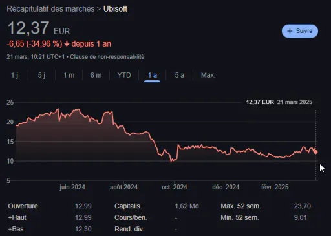Click the Suivre follow button
331x236 pixels.
[300, 31]
